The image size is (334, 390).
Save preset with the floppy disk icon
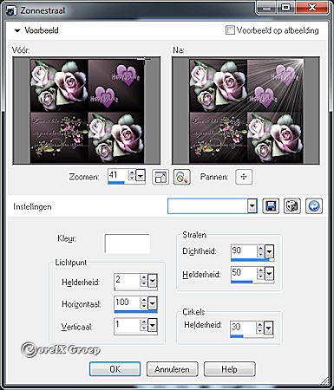tap(271, 206)
